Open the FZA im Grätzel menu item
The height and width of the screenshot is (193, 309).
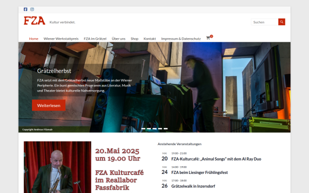[95, 39]
